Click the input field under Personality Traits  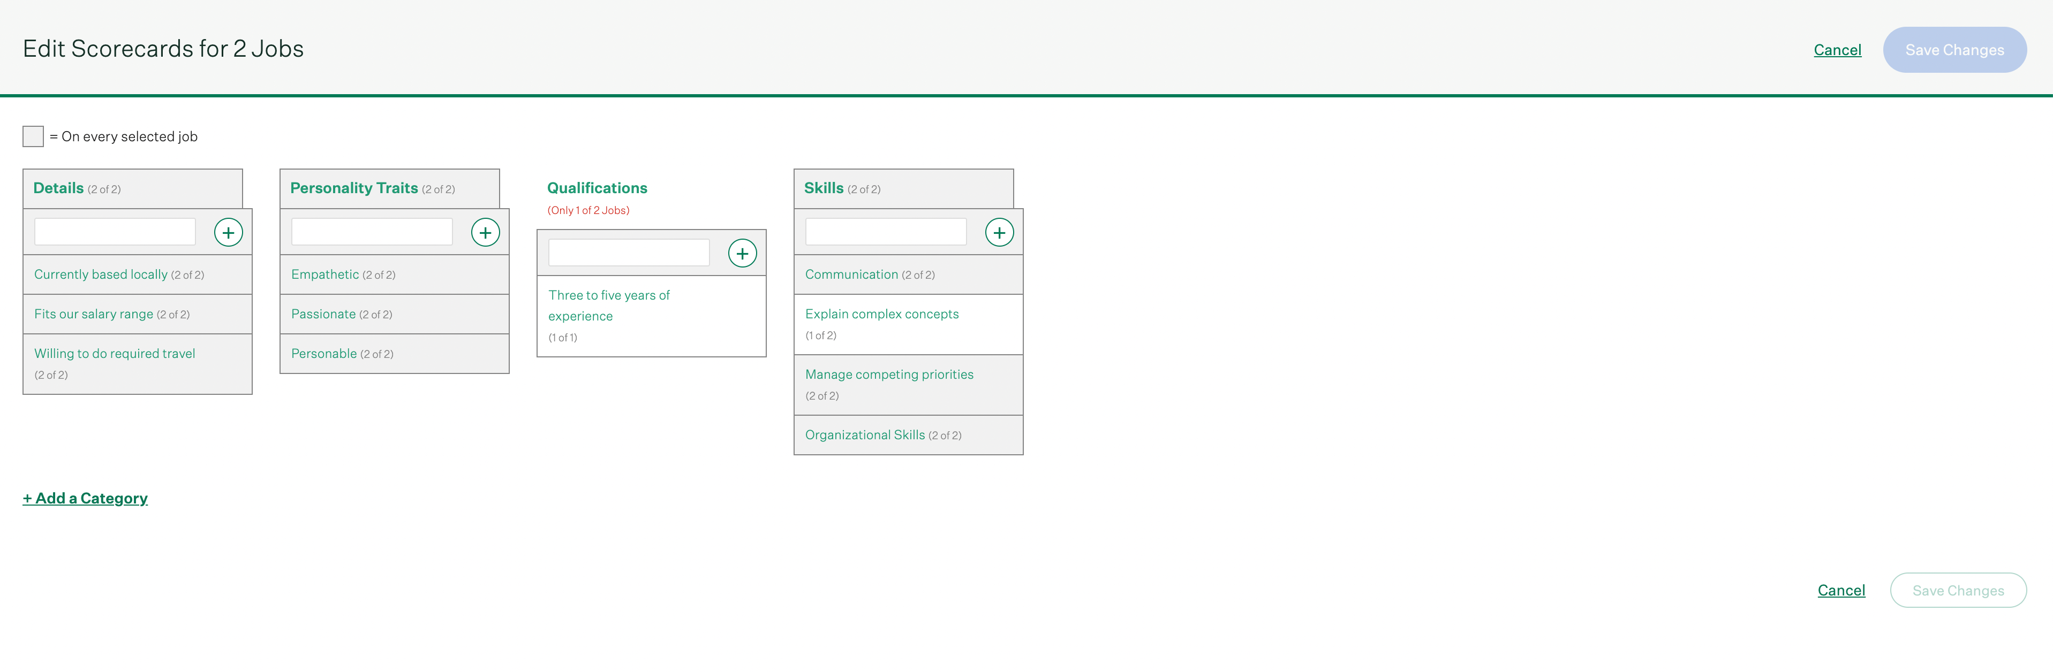[x=372, y=231]
